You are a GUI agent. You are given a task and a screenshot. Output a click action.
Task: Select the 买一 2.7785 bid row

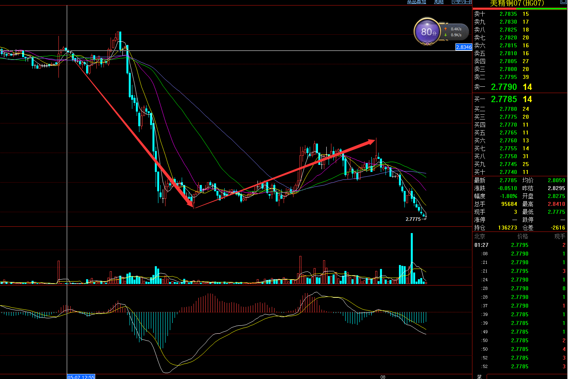point(520,99)
